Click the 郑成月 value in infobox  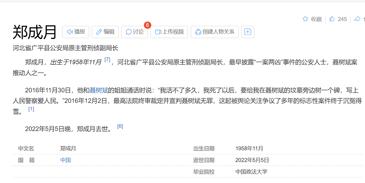[68, 148]
